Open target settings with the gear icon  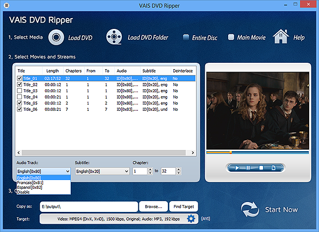[x=191, y=219]
